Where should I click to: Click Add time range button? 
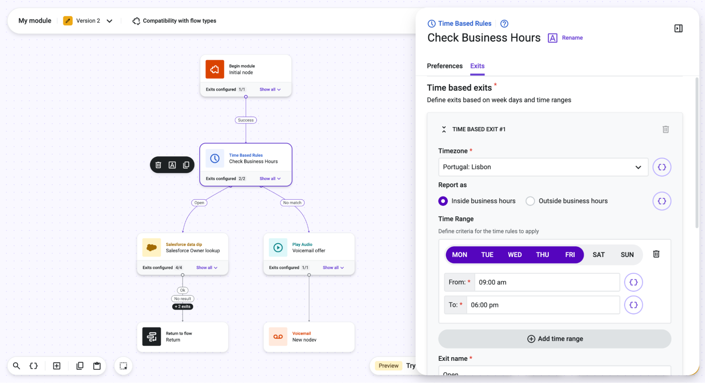point(554,339)
